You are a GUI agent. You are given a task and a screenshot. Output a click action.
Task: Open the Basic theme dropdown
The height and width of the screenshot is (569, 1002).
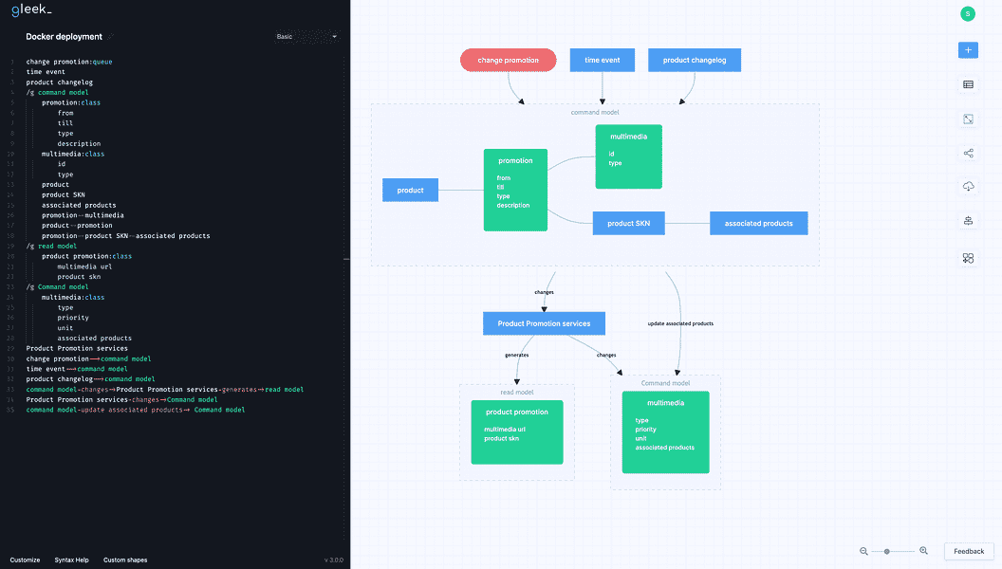306,35
